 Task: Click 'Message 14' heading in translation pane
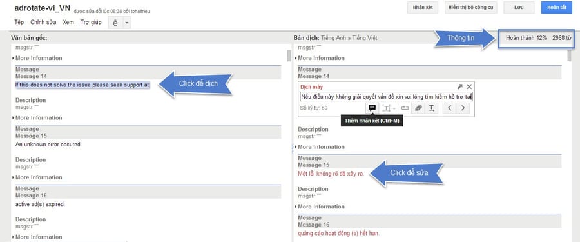(x=313, y=76)
